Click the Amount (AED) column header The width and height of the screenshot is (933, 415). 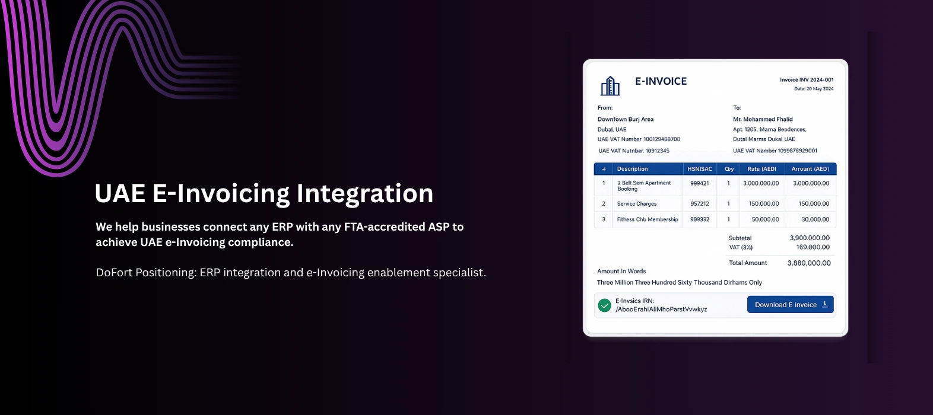pos(810,169)
